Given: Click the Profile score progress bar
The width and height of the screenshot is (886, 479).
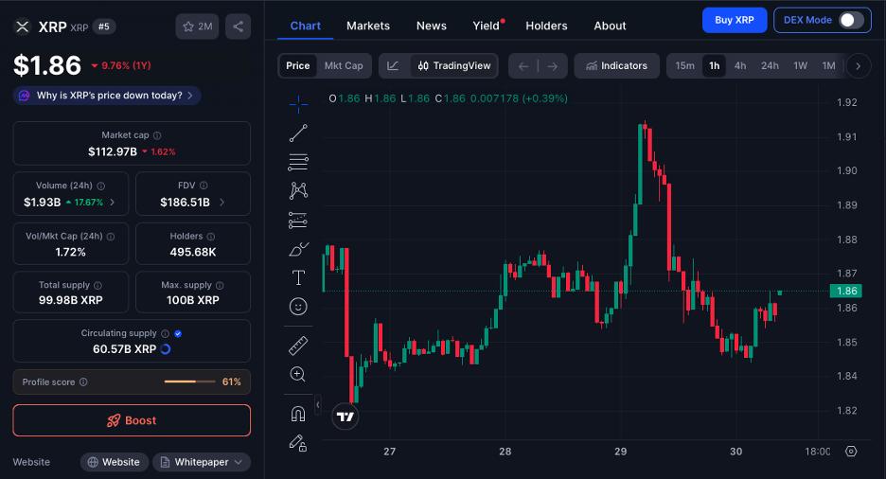Looking at the screenshot, I should click(x=191, y=381).
